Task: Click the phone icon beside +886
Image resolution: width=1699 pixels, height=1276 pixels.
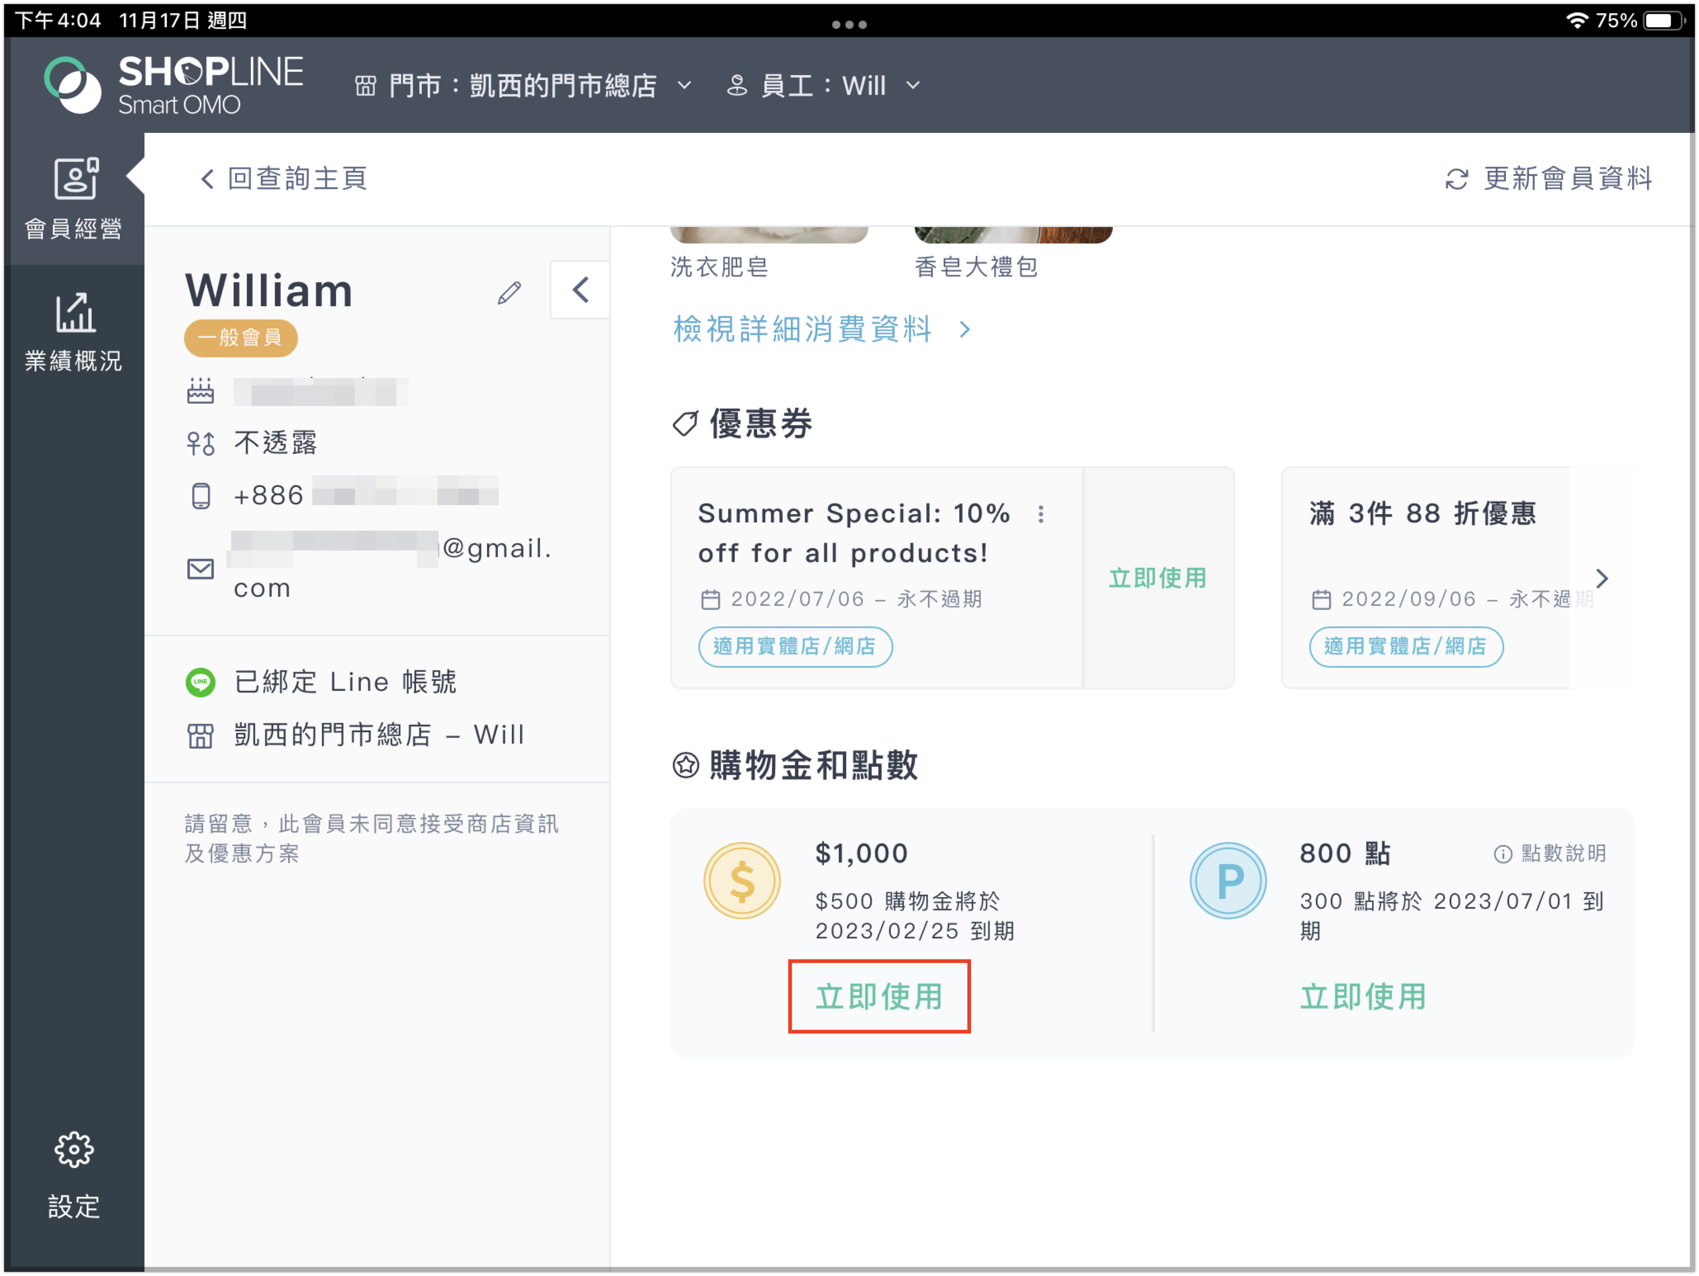Action: click(201, 496)
